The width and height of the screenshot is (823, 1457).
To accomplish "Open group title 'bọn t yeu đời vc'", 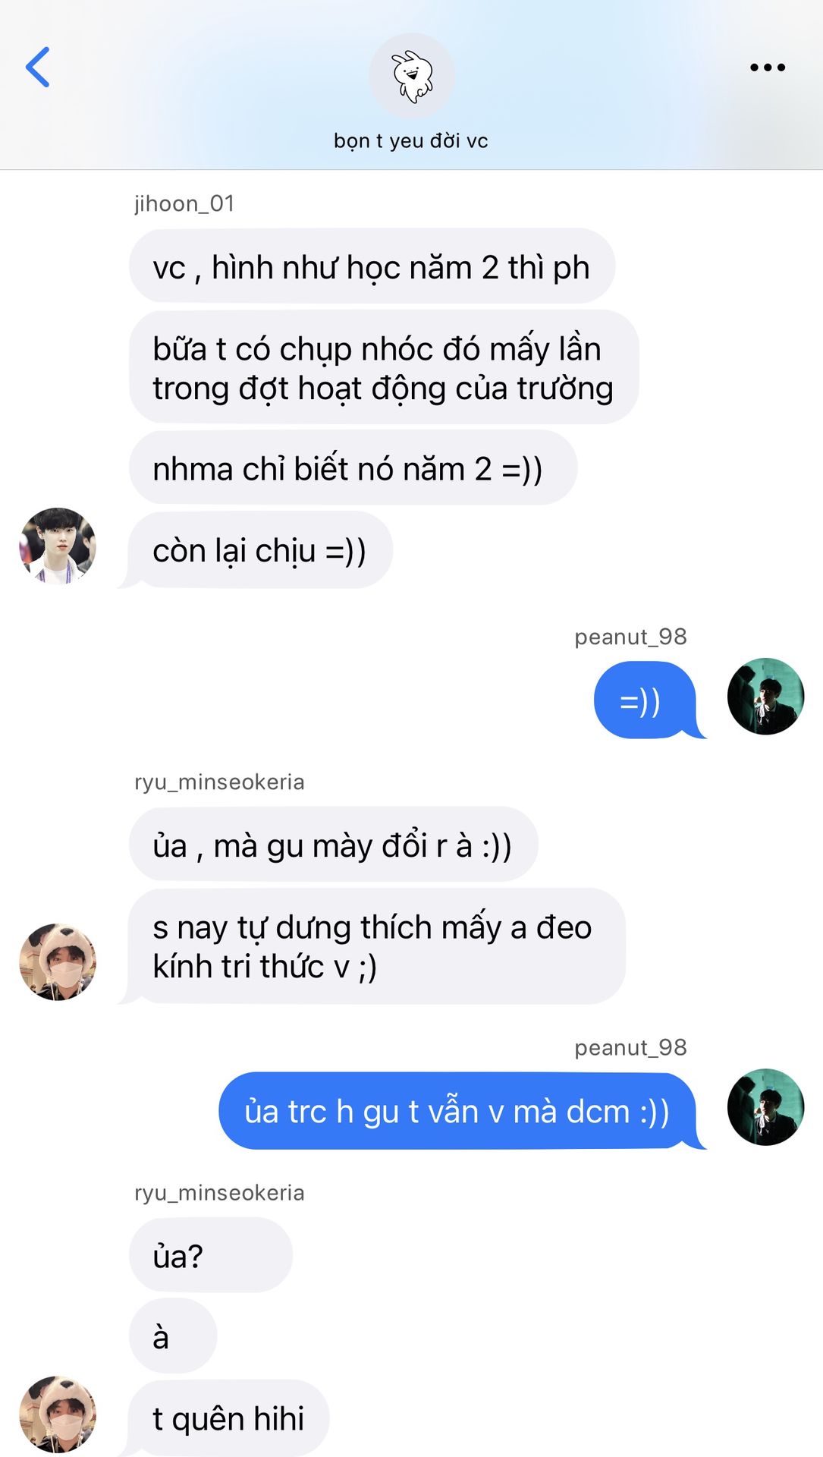I will pyautogui.click(x=411, y=141).
